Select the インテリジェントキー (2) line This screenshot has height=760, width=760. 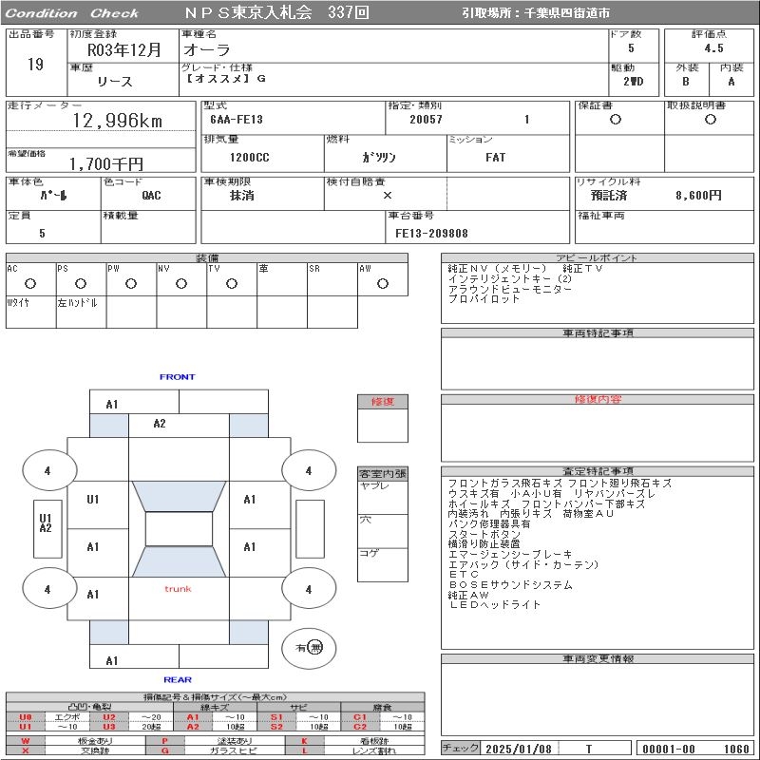(x=510, y=278)
